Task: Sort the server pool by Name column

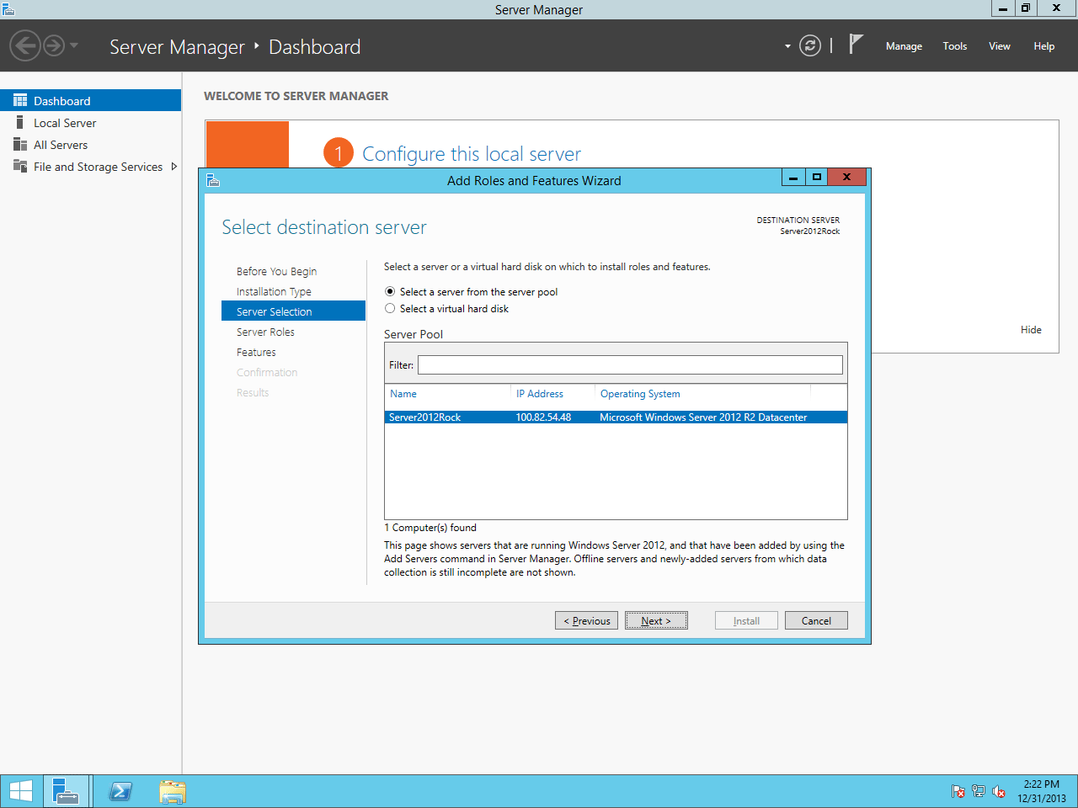Action: [403, 394]
